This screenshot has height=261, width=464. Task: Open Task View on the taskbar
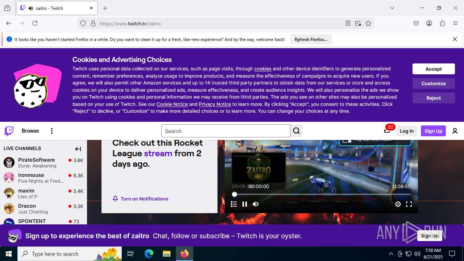[x=130, y=254]
